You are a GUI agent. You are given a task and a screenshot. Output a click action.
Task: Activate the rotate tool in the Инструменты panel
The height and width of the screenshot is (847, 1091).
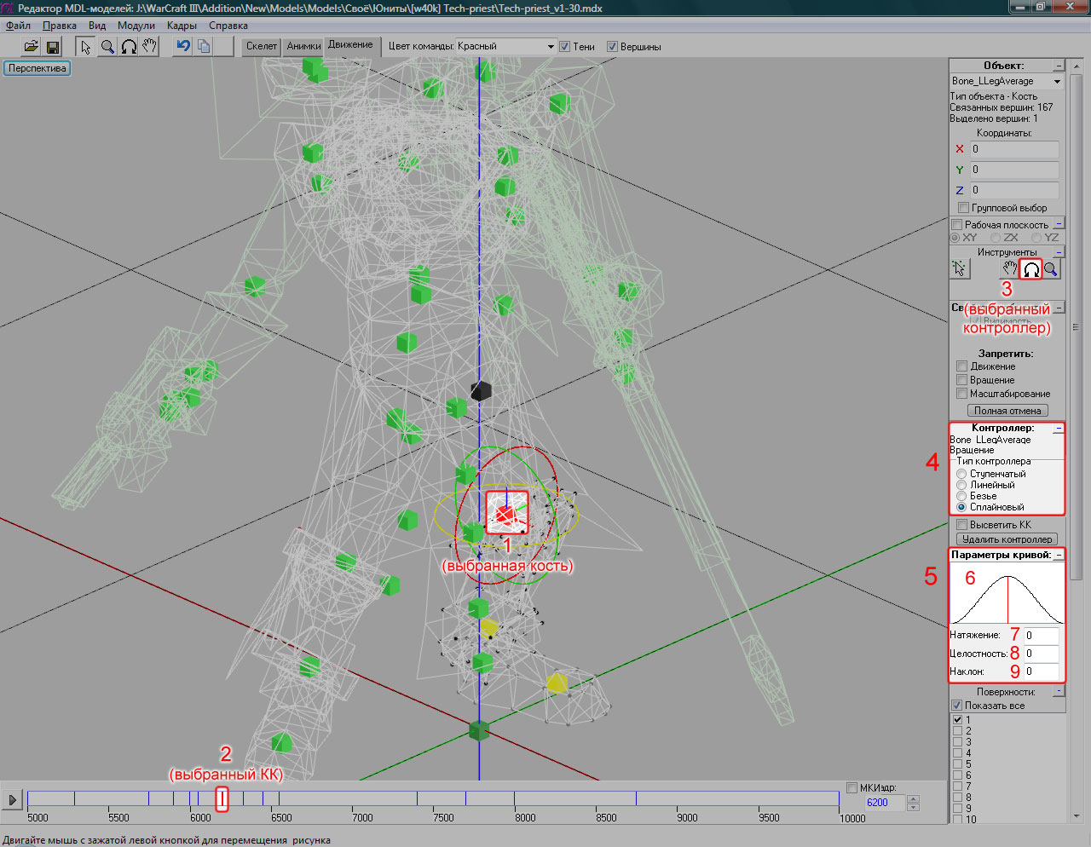pyautogui.click(x=1031, y=269)
